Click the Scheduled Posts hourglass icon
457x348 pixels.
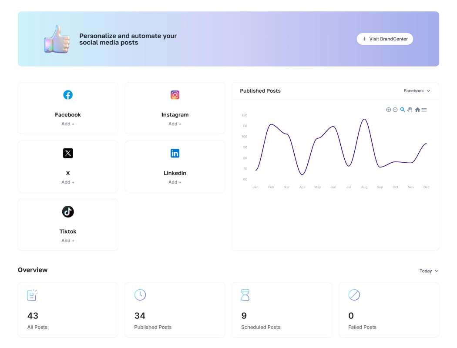pos(245,294)
